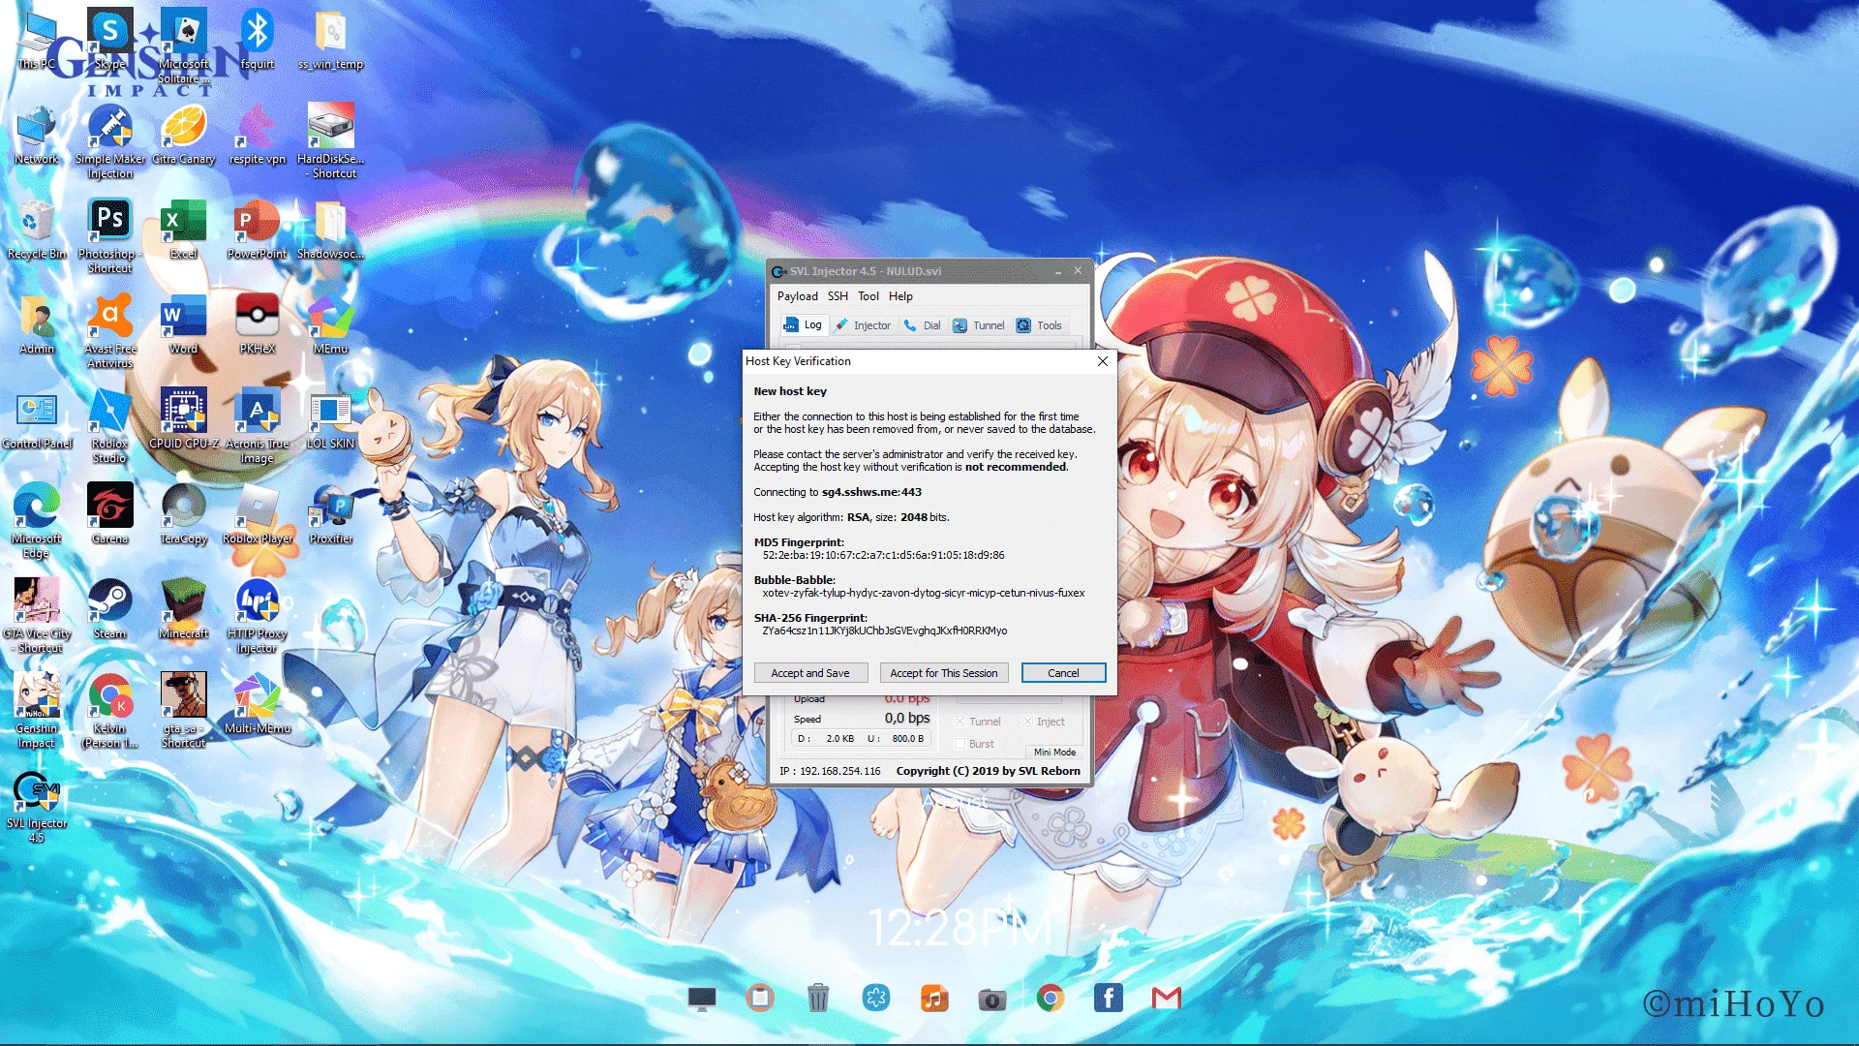Launch Garena desktop icon
Image resolution: width=1859 pixels, height=1046 pixels.
coord(110,515)
